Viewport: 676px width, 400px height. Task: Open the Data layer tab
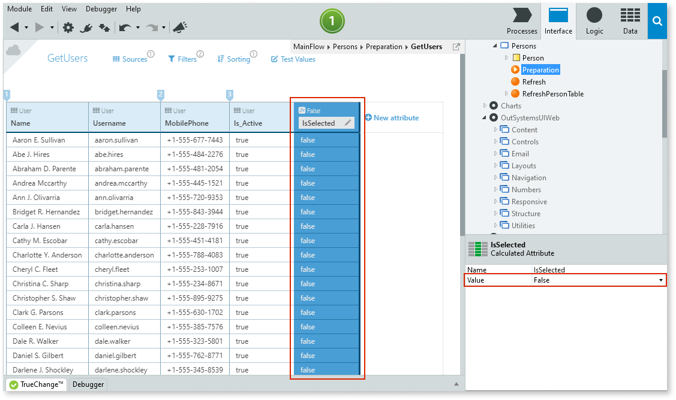(630, 22)
